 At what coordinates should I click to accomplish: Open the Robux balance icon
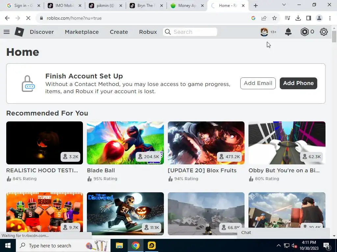(x=304, y=32)
